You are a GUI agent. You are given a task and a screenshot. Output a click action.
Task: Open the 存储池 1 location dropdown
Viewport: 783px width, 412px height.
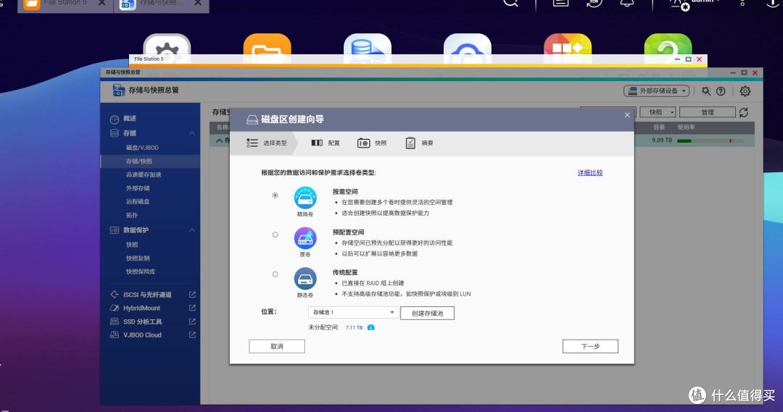[353, 312]
